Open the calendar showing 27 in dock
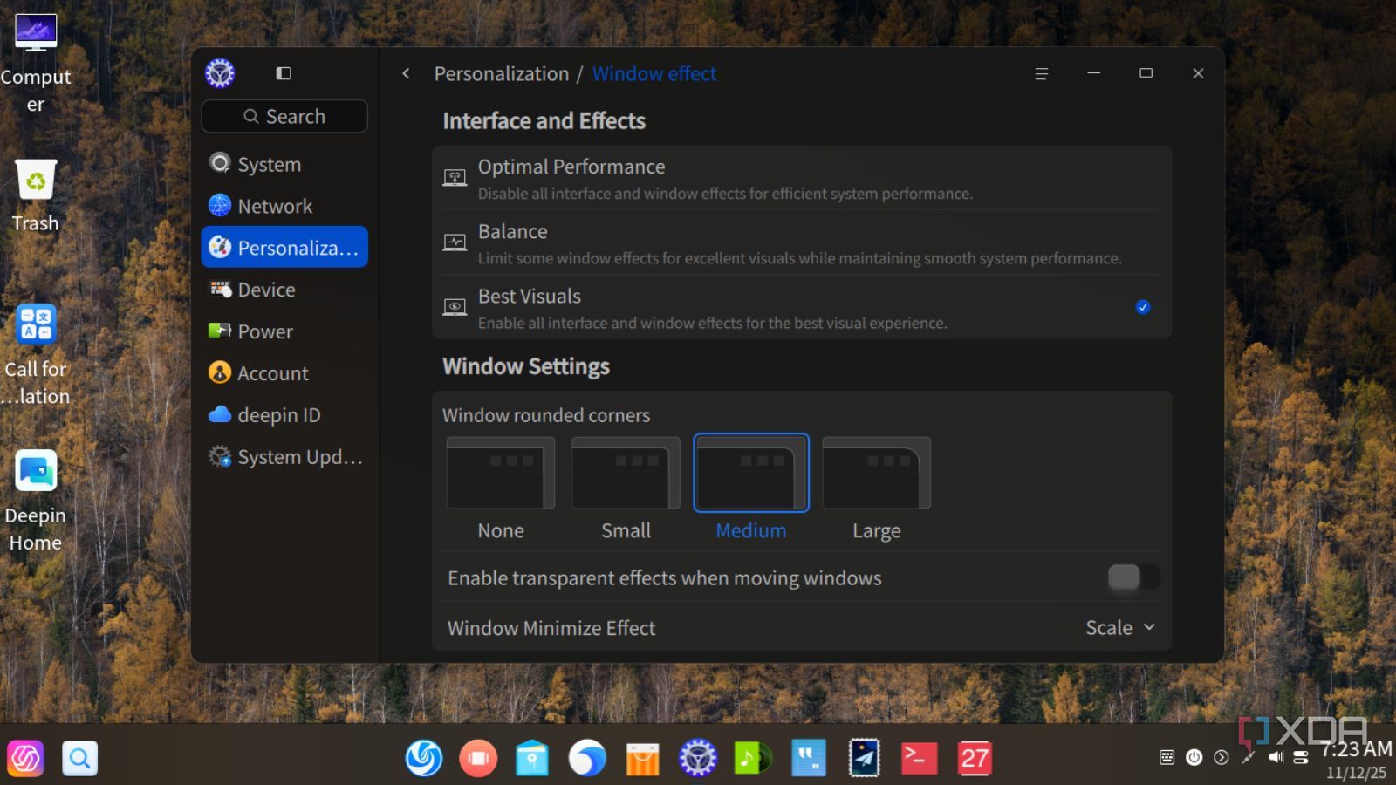The image size is (1396, 785). tap(975, 758)
